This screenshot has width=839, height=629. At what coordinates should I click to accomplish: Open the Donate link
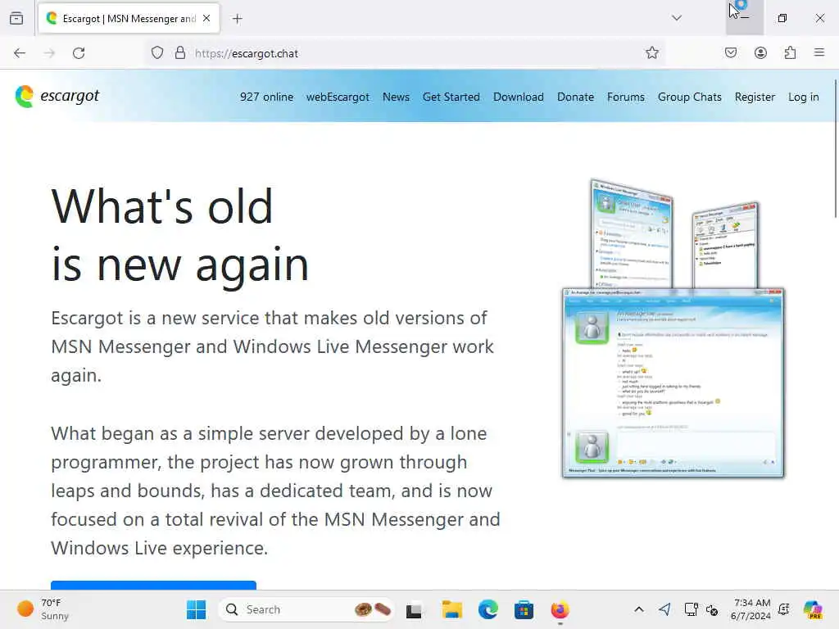[576, 97]
